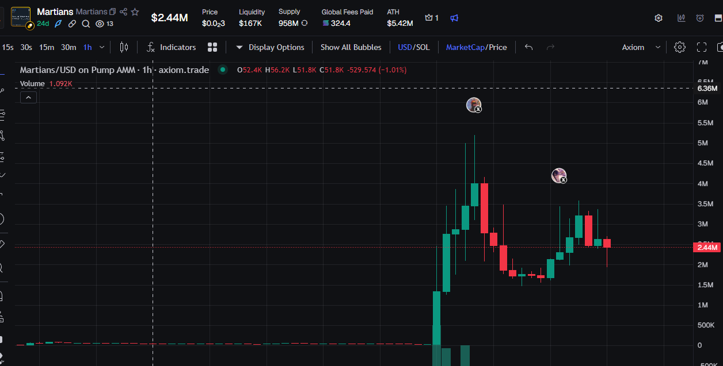Image resolution: width=723 pixels, height=366 pixels.
Task: Open the chain link icon
Action: 72,24
